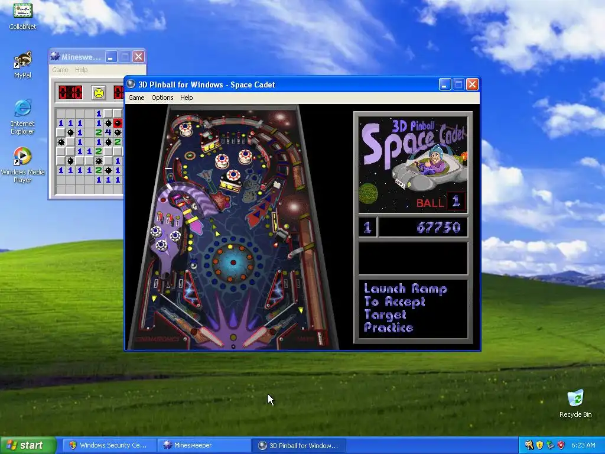Click the cell showing 4 in Minesweeper
The width and height of the screenshot is (605, 454).
[x=108, y=132]
